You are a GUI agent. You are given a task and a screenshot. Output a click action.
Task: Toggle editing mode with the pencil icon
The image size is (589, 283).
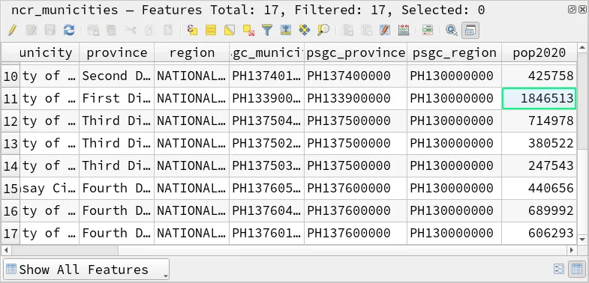click(13, 31)
